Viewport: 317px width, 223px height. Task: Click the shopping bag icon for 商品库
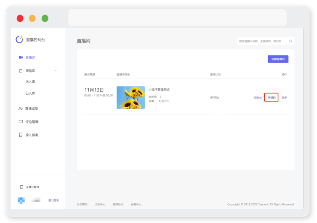[21, 71]
